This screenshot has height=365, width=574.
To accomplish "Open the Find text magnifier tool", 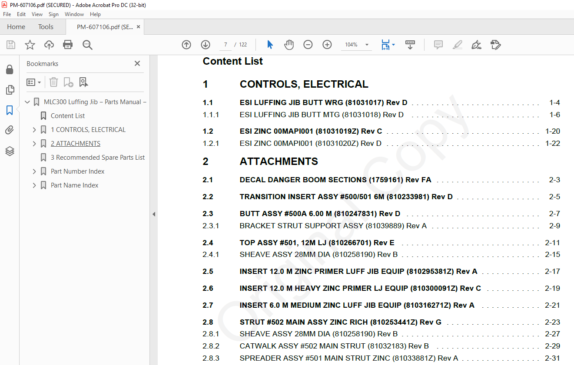I will [x=87, y=45].
